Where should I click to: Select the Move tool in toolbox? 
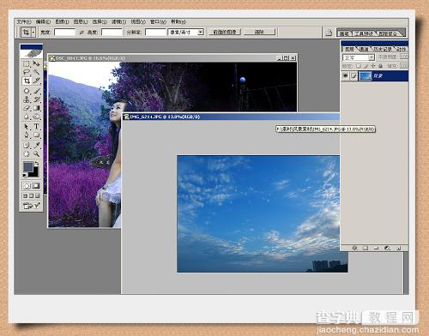click(36, 63)
